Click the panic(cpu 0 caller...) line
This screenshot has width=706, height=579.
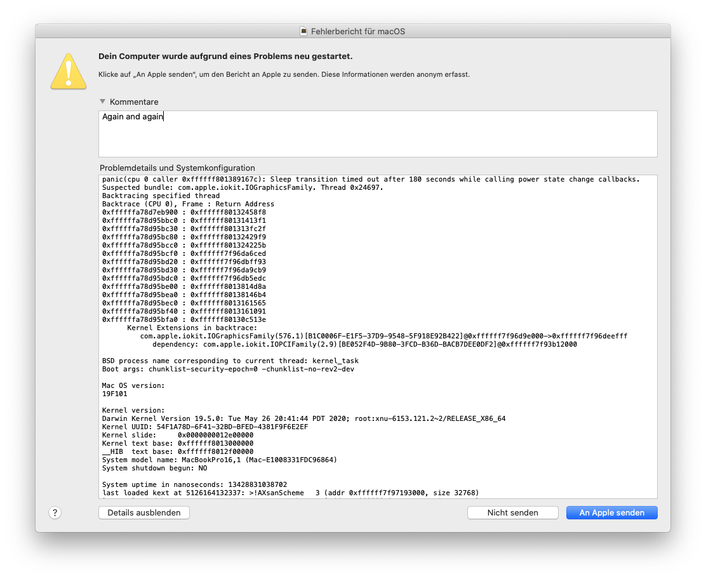pos(371,179)
